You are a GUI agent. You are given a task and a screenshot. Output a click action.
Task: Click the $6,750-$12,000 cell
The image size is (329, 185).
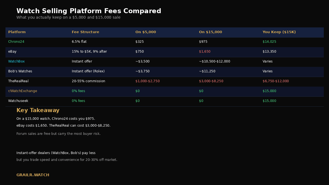point(276,81)
